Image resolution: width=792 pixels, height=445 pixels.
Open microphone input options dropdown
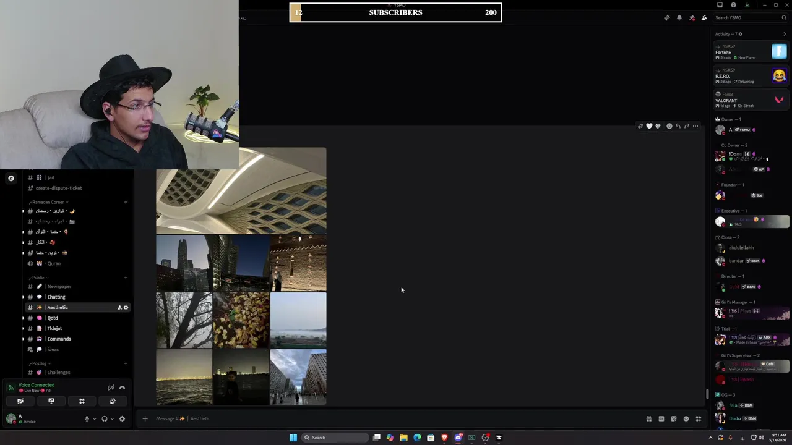point(94,418)
